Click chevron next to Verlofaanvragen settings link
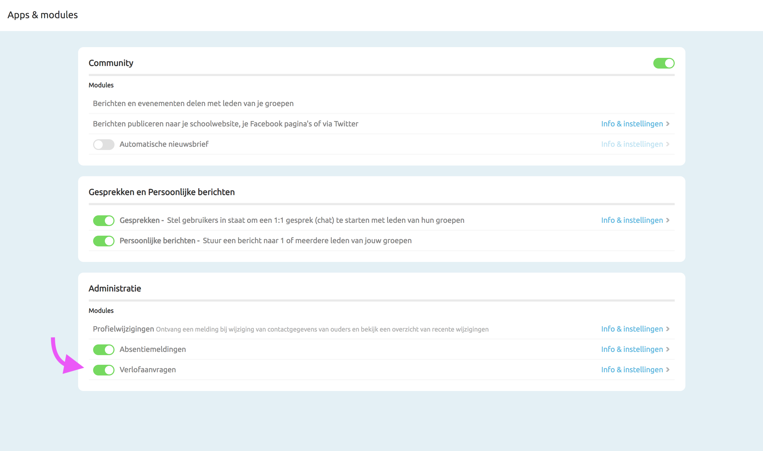This screenshot has height=451, width=763. [668, 370]
